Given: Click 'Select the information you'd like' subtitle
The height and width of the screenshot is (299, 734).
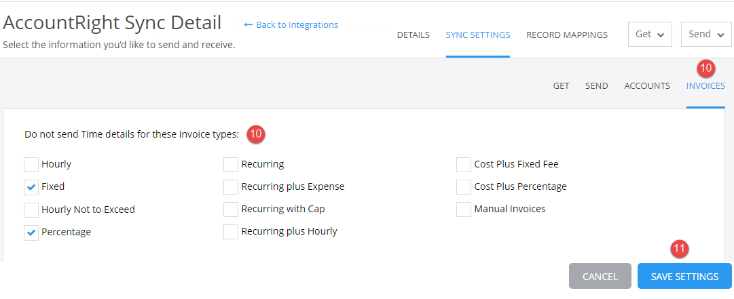Looking at the screenshot, I should tap(119, 45).
